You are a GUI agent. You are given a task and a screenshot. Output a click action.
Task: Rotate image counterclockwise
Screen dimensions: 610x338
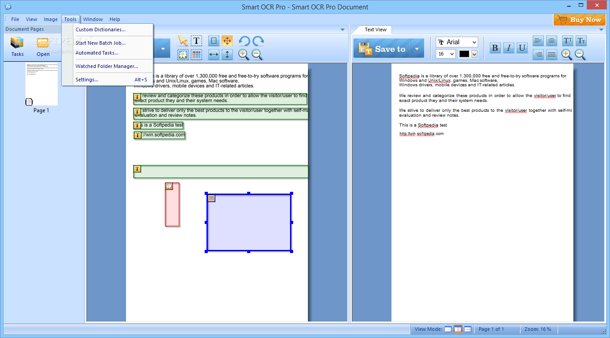coord(244,41)
